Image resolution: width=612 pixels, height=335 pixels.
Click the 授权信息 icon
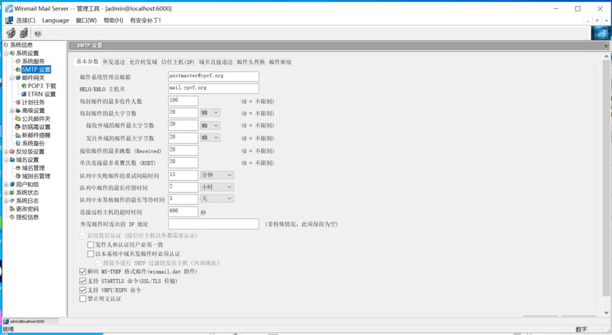point(12,217)
